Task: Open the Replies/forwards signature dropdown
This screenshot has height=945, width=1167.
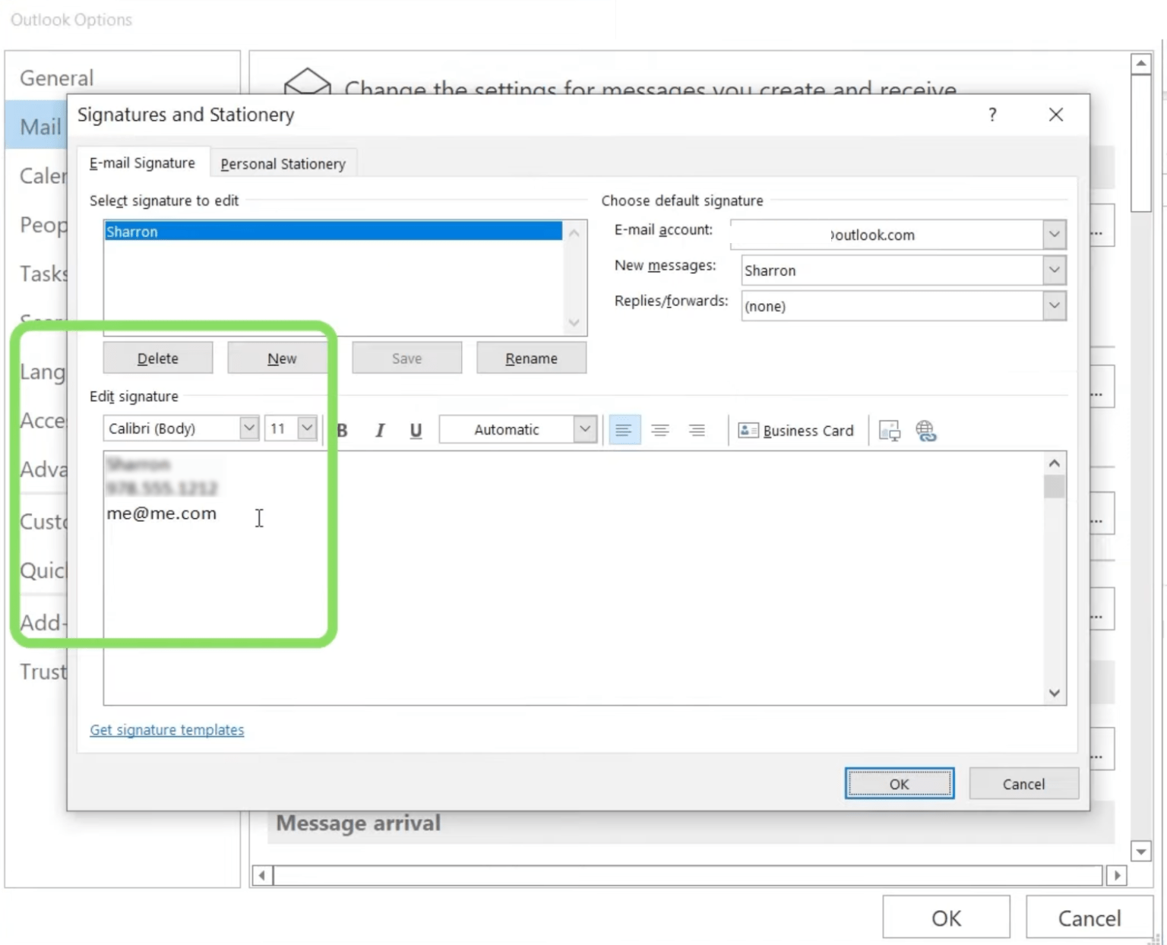Action: coord(1054,305)
